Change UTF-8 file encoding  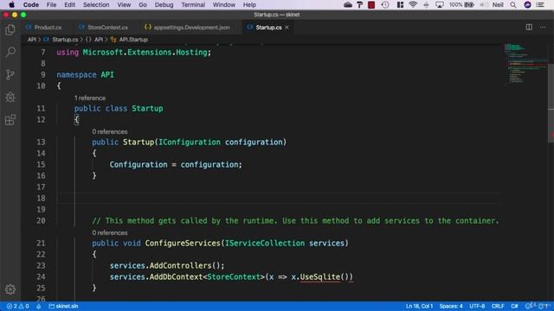click(477, 306)
